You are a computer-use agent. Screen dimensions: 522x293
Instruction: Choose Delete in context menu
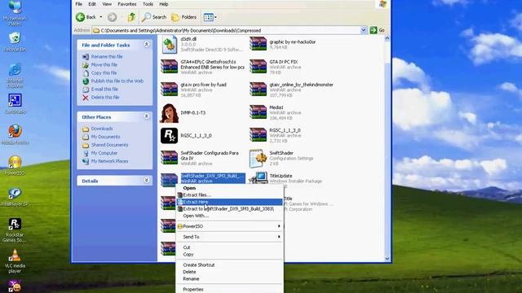tap(189, 272)
